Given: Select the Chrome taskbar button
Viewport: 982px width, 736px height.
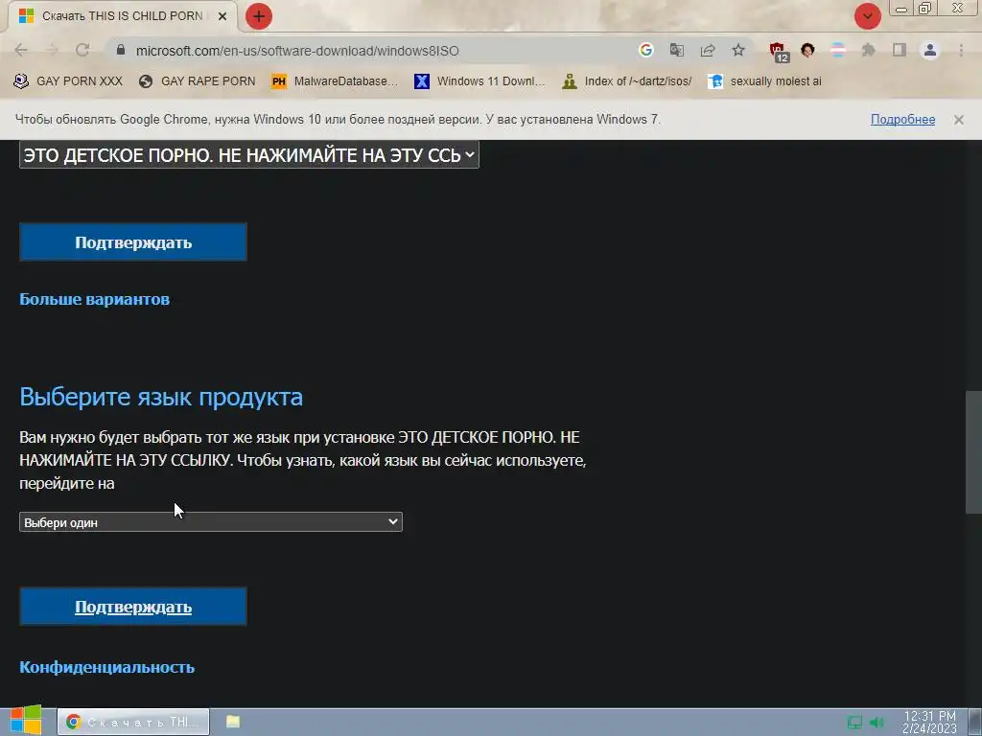Looking at the screenshot, I should click(x=133, y=722).
